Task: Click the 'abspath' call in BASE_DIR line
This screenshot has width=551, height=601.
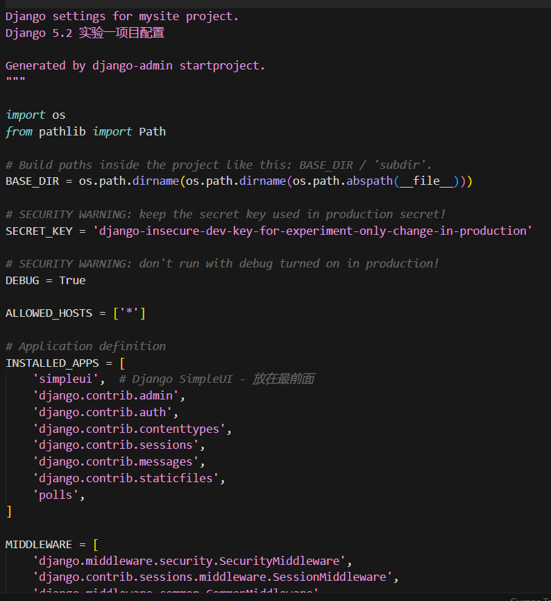Action: (369, 181)
